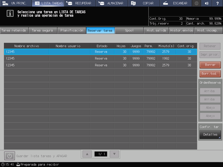223x167 pixels.
Task: Click the Juegos column header
Action: point(136,46)
